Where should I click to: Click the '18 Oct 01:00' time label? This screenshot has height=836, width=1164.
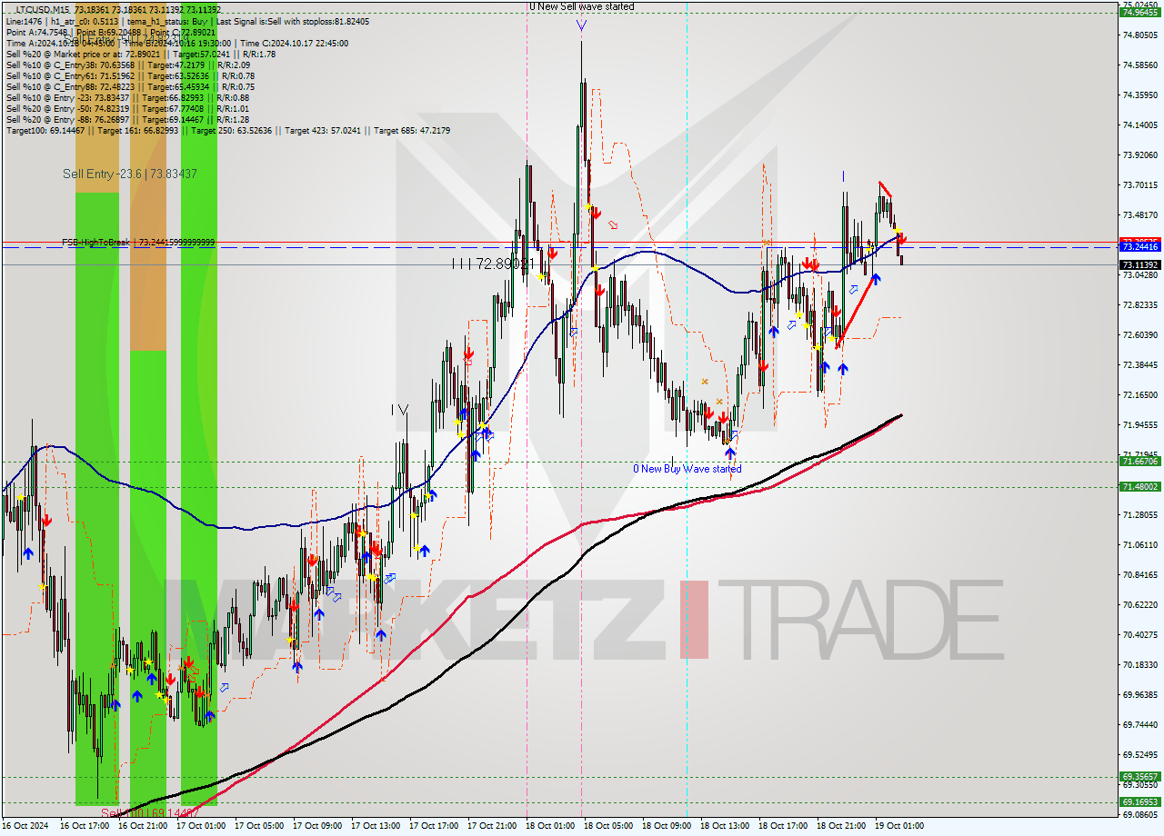click(x=550, y=825)
